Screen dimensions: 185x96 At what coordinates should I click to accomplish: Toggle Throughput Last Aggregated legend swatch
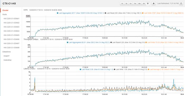67,42
